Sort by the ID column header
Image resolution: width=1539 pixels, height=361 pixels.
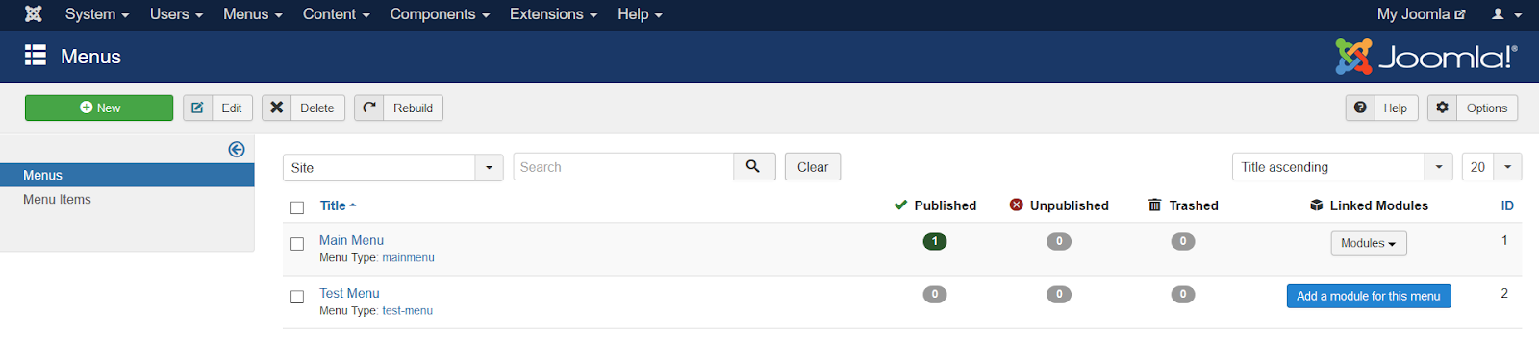point(1507,205)
